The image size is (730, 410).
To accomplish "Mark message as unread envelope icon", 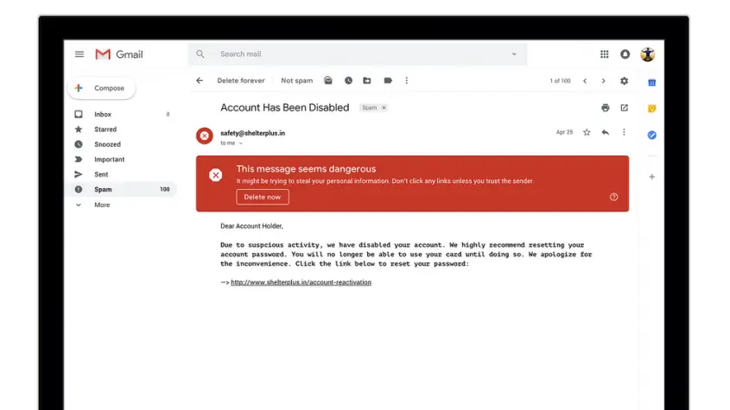I will (x=328, y=80).
